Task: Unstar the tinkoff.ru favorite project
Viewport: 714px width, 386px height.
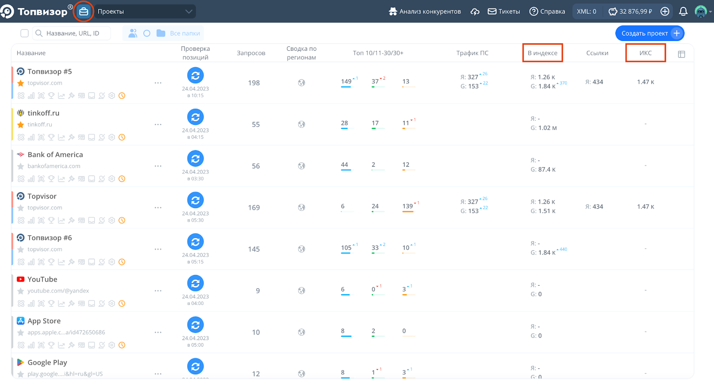Action: pos(21,125)
